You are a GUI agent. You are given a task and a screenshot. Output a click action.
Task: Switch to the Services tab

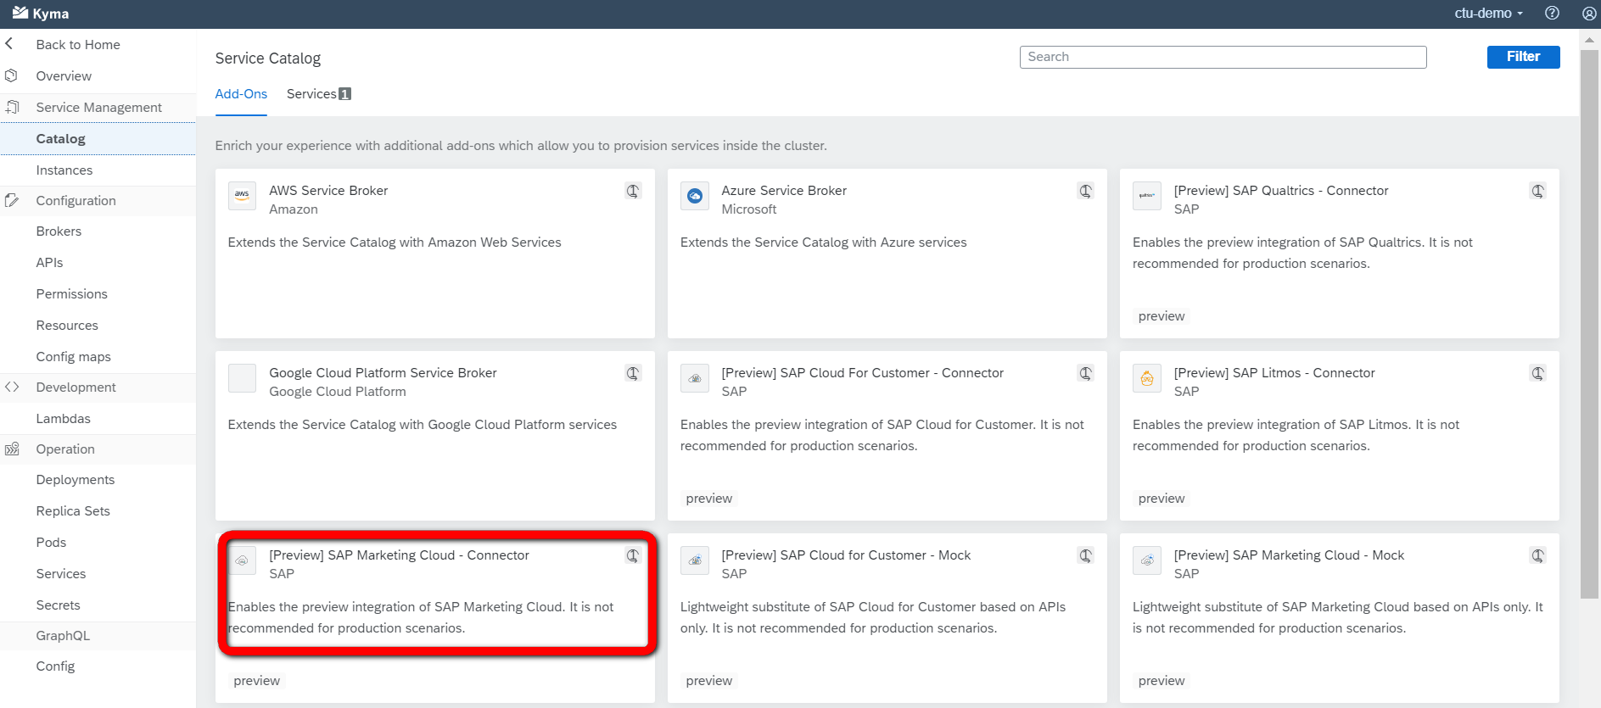coord(318,94)
